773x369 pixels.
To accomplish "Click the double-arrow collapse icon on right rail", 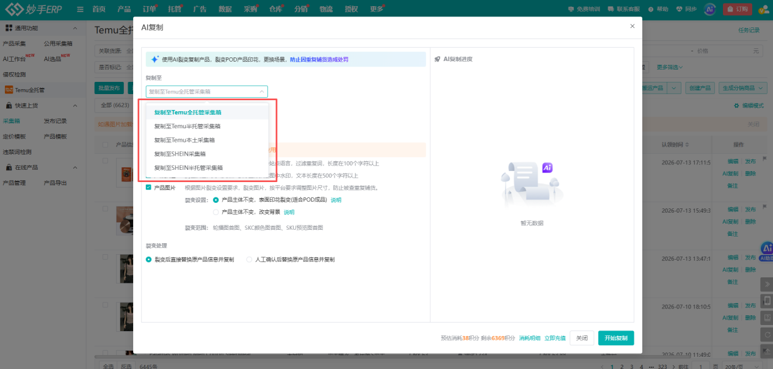I will pyautogui.click(x=767, y=284).
